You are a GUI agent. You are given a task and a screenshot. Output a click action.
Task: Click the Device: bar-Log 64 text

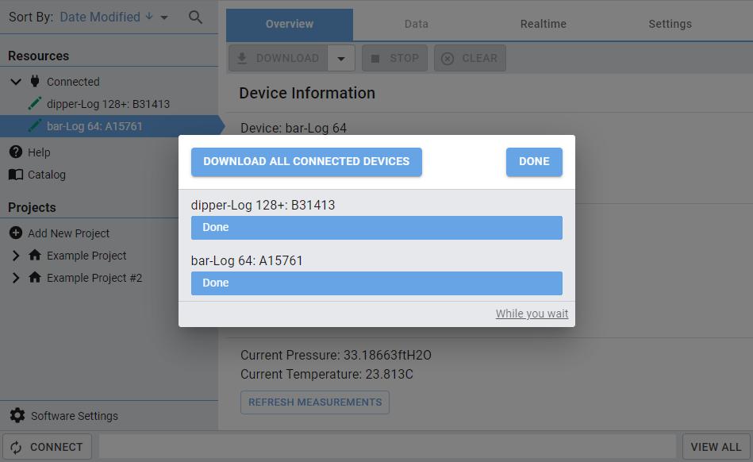[x=294, y=129]
